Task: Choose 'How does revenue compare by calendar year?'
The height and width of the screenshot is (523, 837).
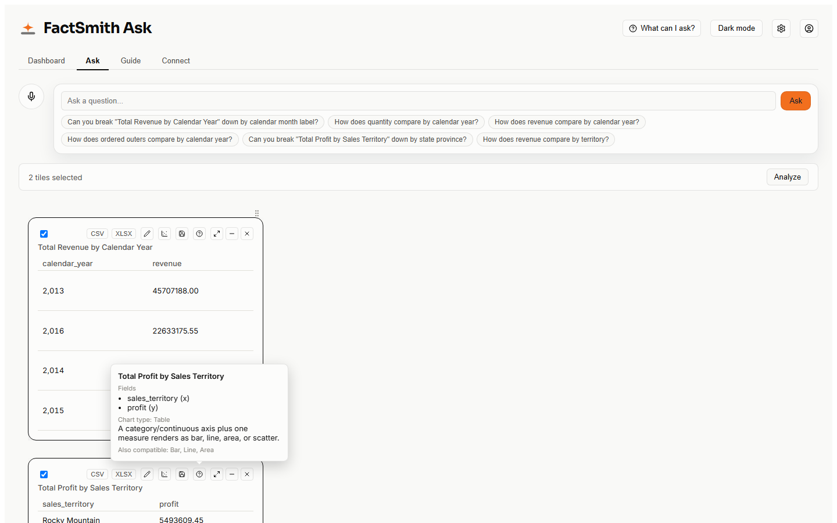Action: (567, 122)
